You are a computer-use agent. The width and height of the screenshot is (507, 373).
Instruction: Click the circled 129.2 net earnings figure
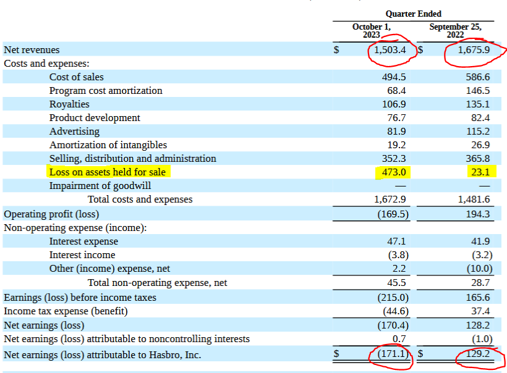point(477,354)
